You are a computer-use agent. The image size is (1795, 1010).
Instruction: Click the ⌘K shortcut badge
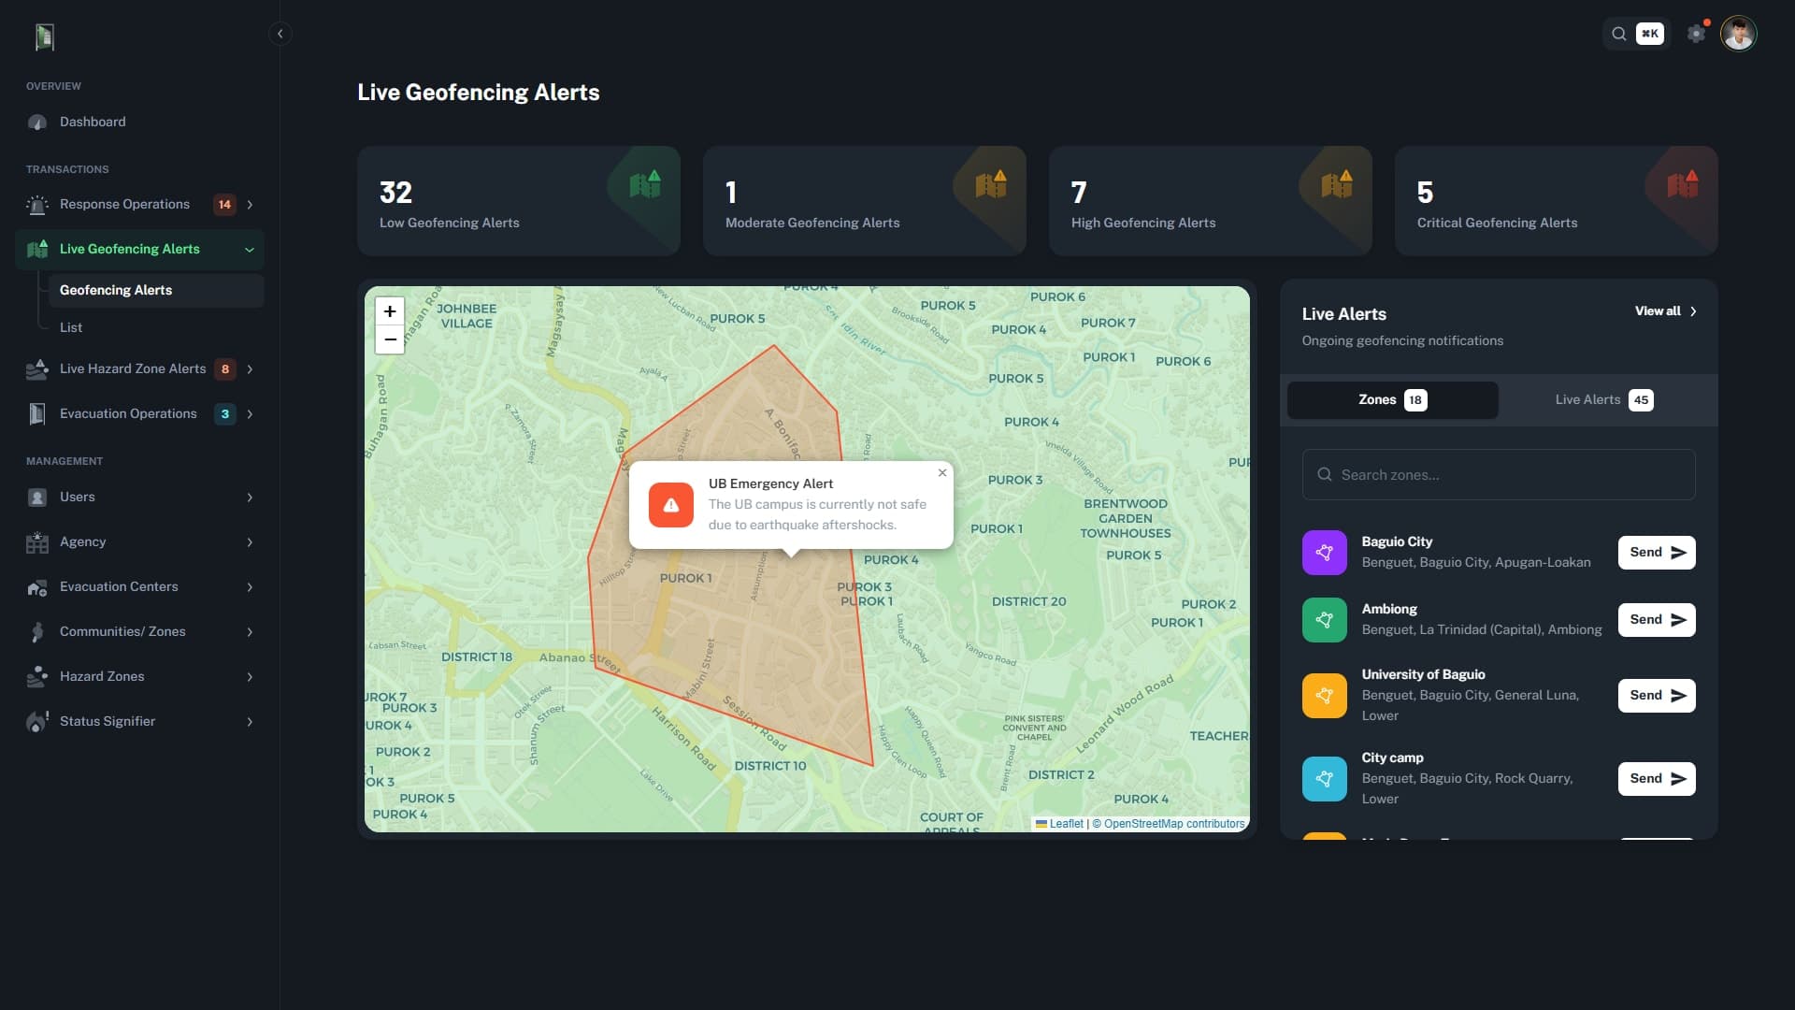click(x=1650, y=34)
